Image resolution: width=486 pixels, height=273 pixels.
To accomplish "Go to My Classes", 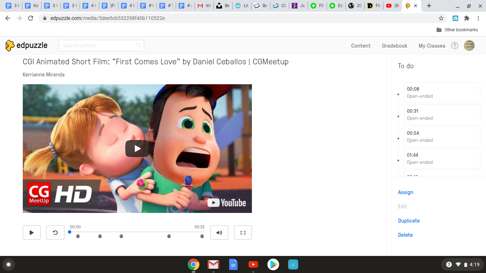I will click(432, 46).
